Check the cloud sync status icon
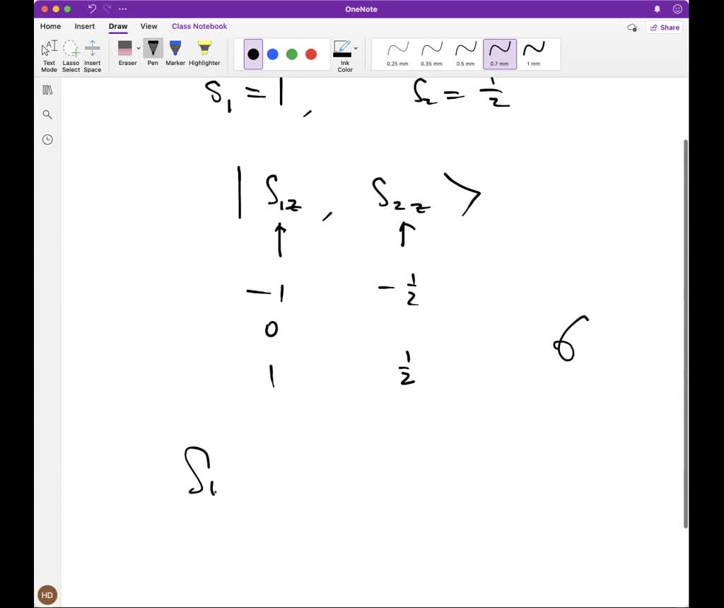Screen dimensions: 724x608 (632, 28)
